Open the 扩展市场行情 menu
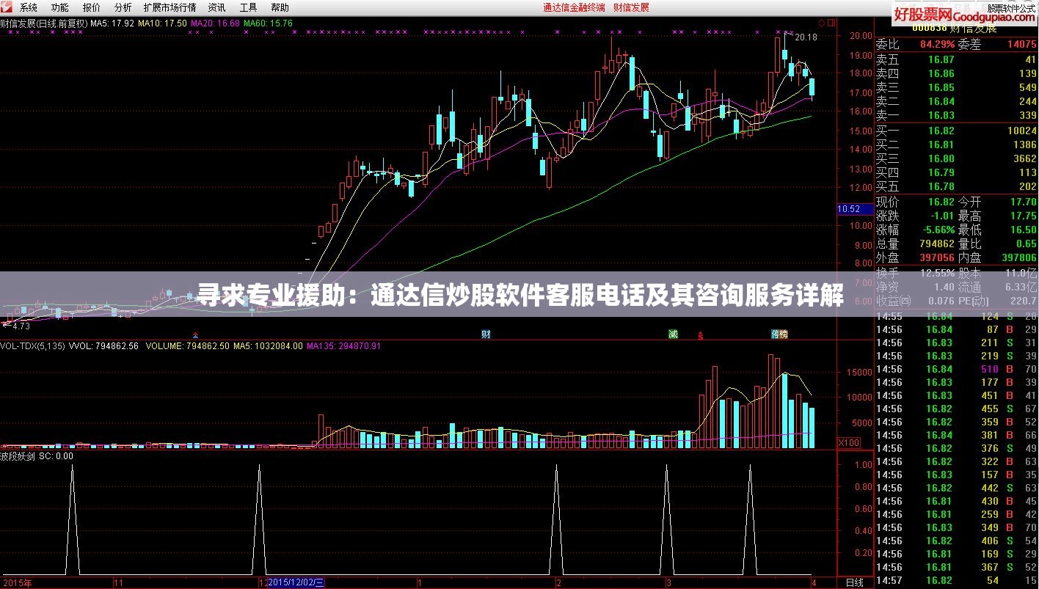The height and width of the screenshot is (589, 1039). (x=169, y=7)
